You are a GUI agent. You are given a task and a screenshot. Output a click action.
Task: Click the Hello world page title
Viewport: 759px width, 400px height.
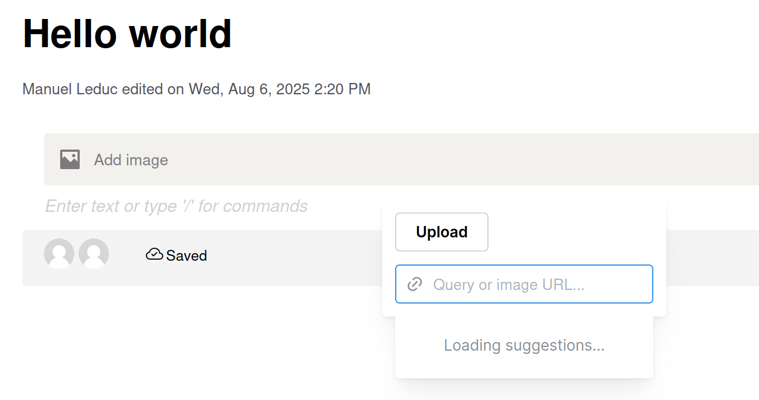point(127,34)
